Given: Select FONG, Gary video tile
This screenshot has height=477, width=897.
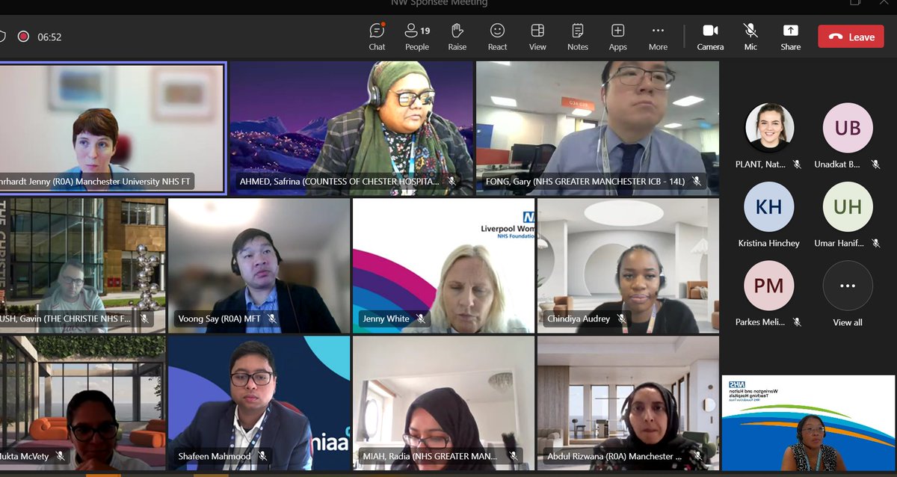Looking at the screenshot, I should 597,128.
